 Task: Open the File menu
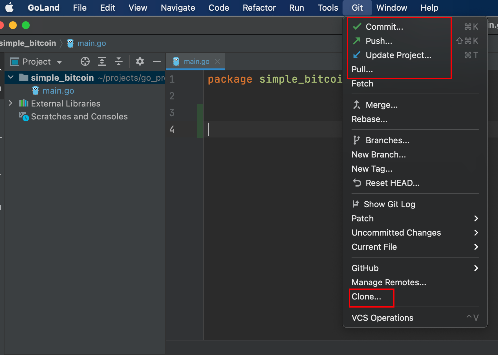click(80, 7)
